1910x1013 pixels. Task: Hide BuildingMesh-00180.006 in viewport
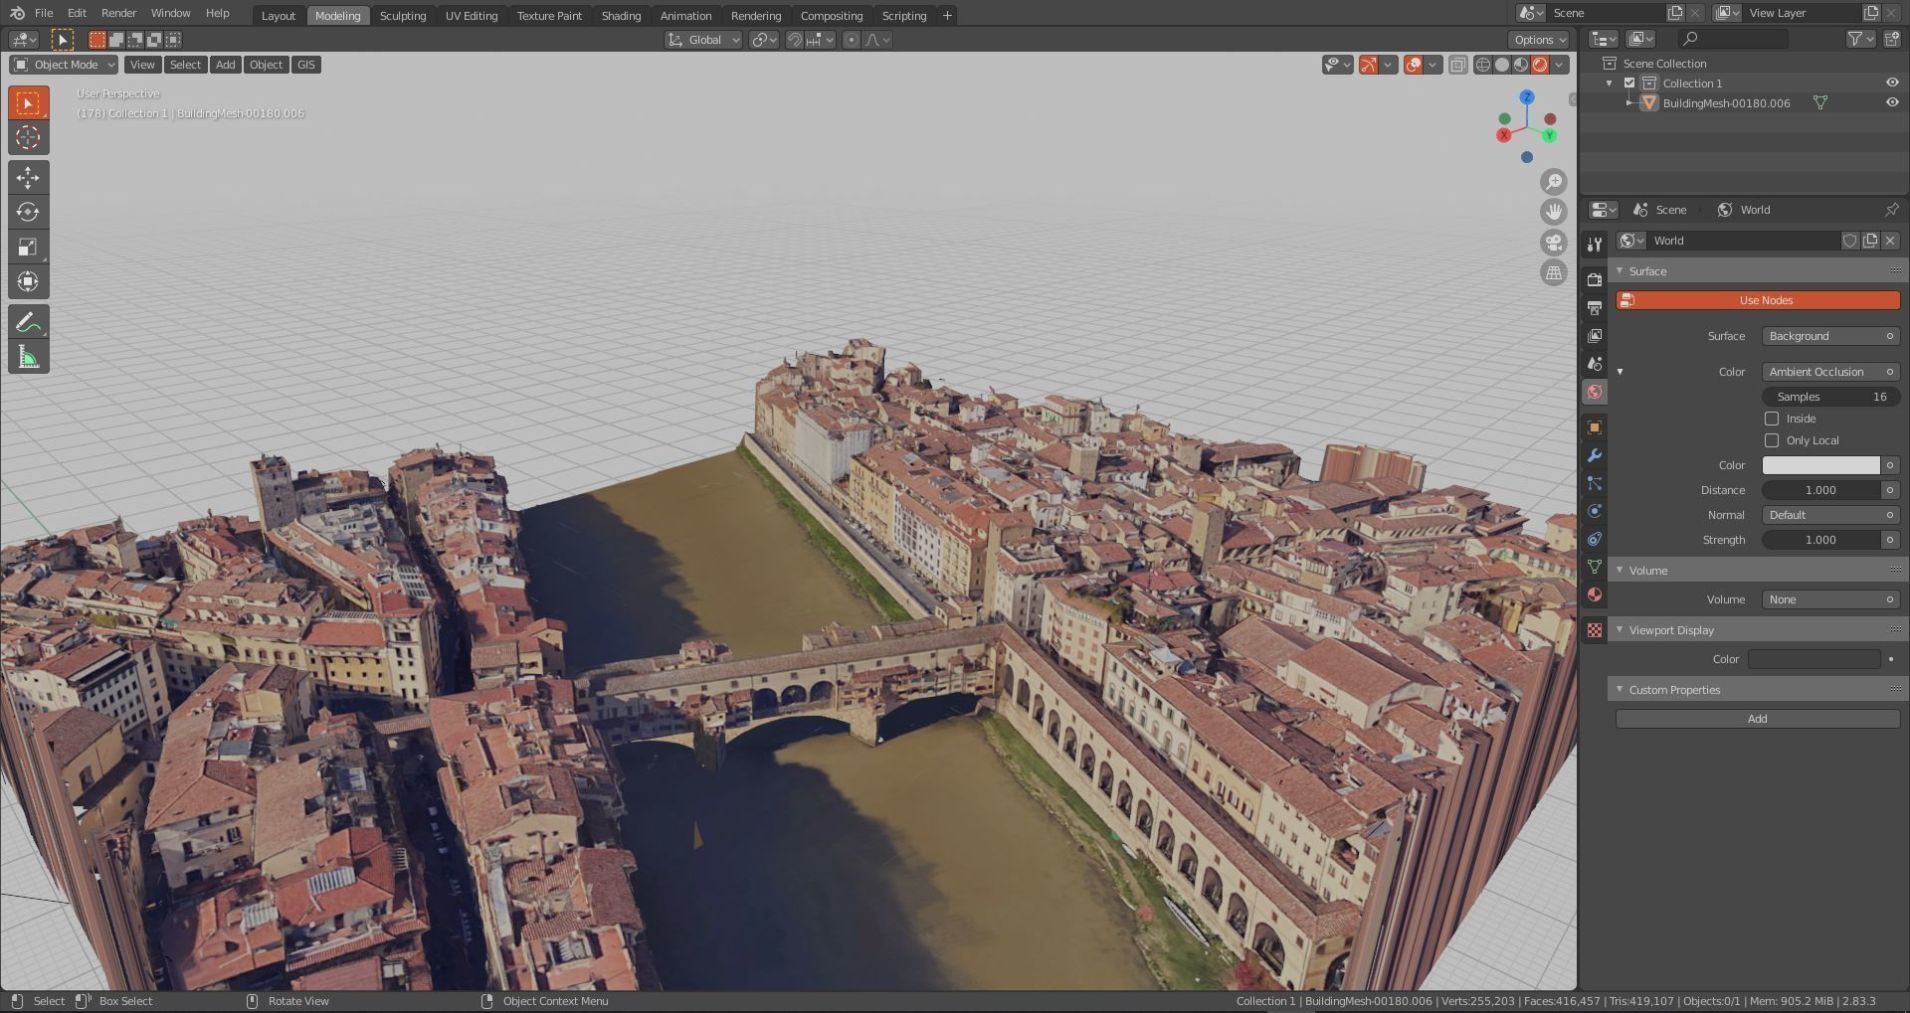click(x=1892, y=102)
